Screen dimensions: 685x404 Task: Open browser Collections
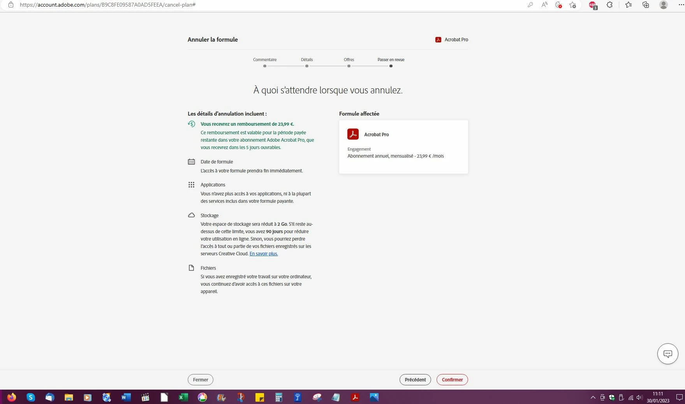click(646, 5)
